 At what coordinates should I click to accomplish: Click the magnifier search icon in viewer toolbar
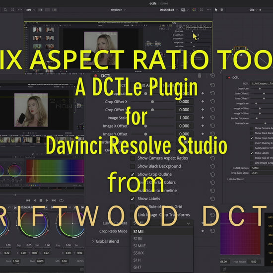pyautogui.click(x=5, y=10)
